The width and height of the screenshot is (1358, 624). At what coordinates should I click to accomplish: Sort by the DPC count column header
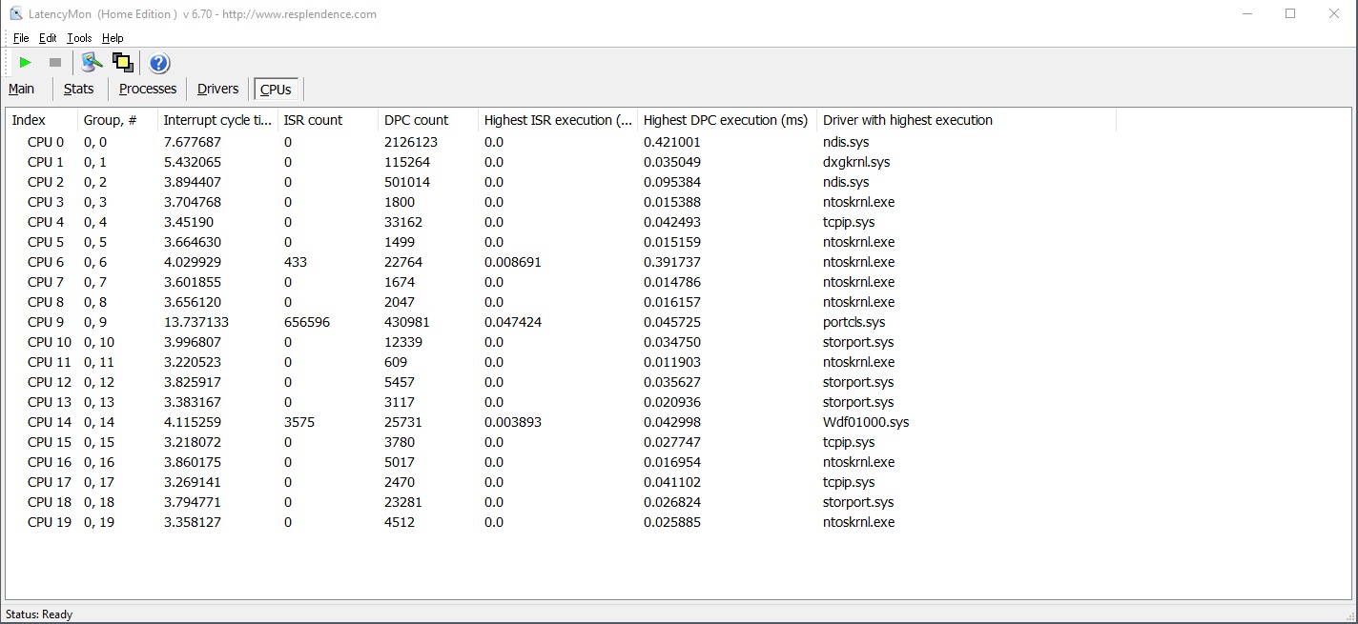pos(428,120)
